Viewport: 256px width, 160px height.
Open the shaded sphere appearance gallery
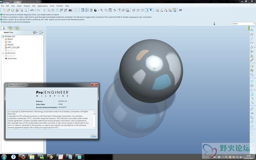coord(95,10)
